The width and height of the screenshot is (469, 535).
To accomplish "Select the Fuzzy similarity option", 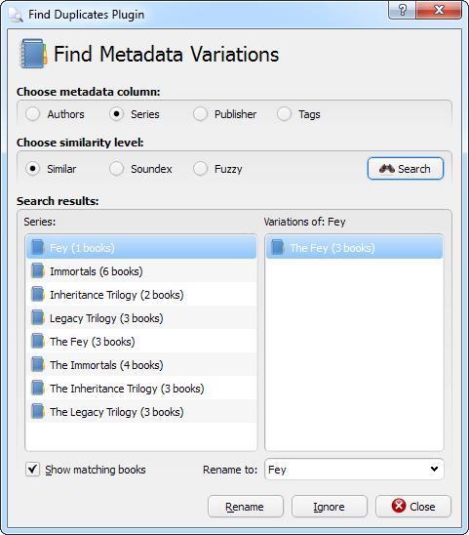I will coord(200,169).
